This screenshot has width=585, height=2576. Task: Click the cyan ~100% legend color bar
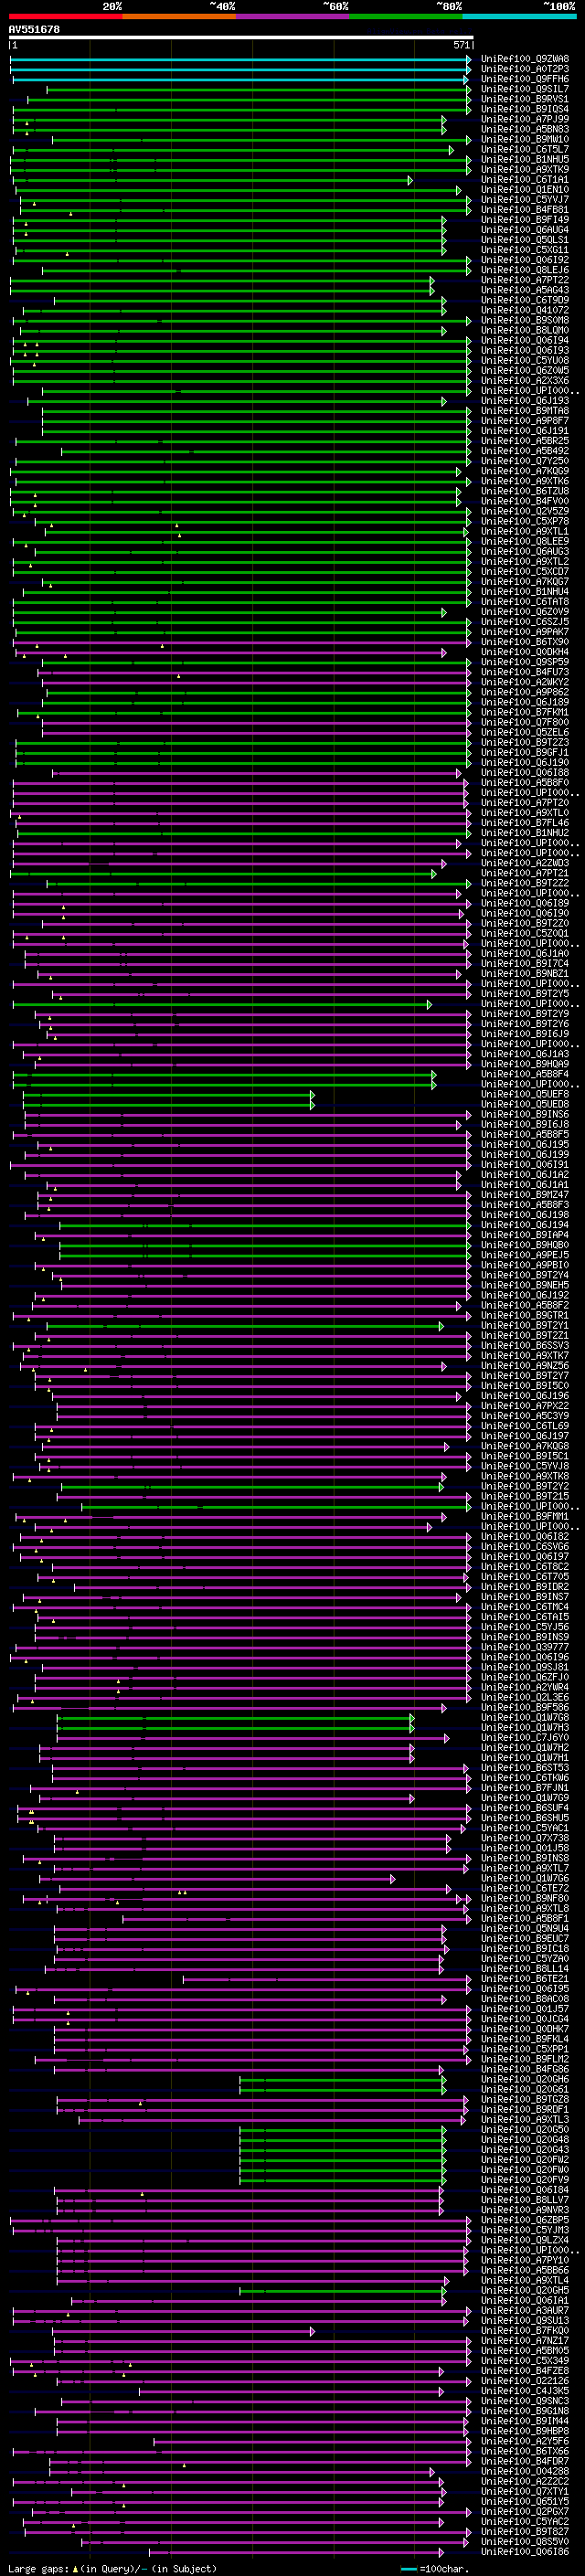pos(519,16)
